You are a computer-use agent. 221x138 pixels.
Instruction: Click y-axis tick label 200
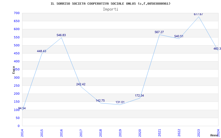(17, 94)
